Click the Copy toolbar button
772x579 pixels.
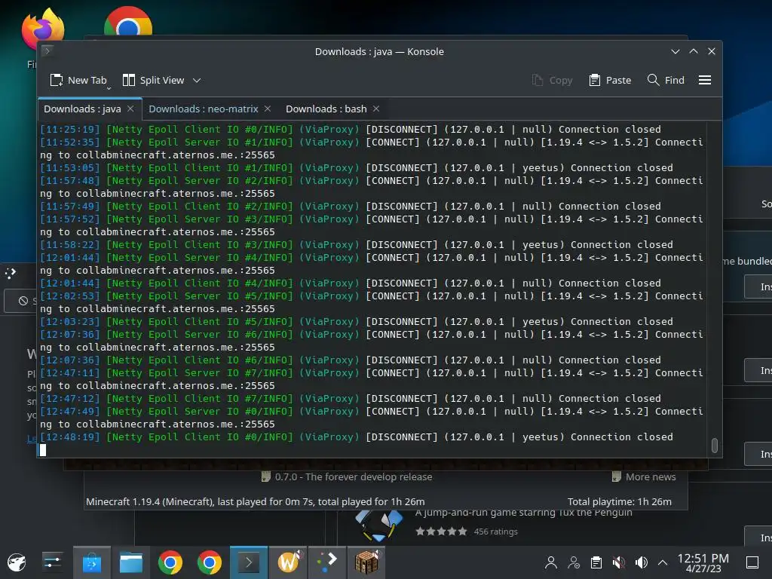point(552,80)
